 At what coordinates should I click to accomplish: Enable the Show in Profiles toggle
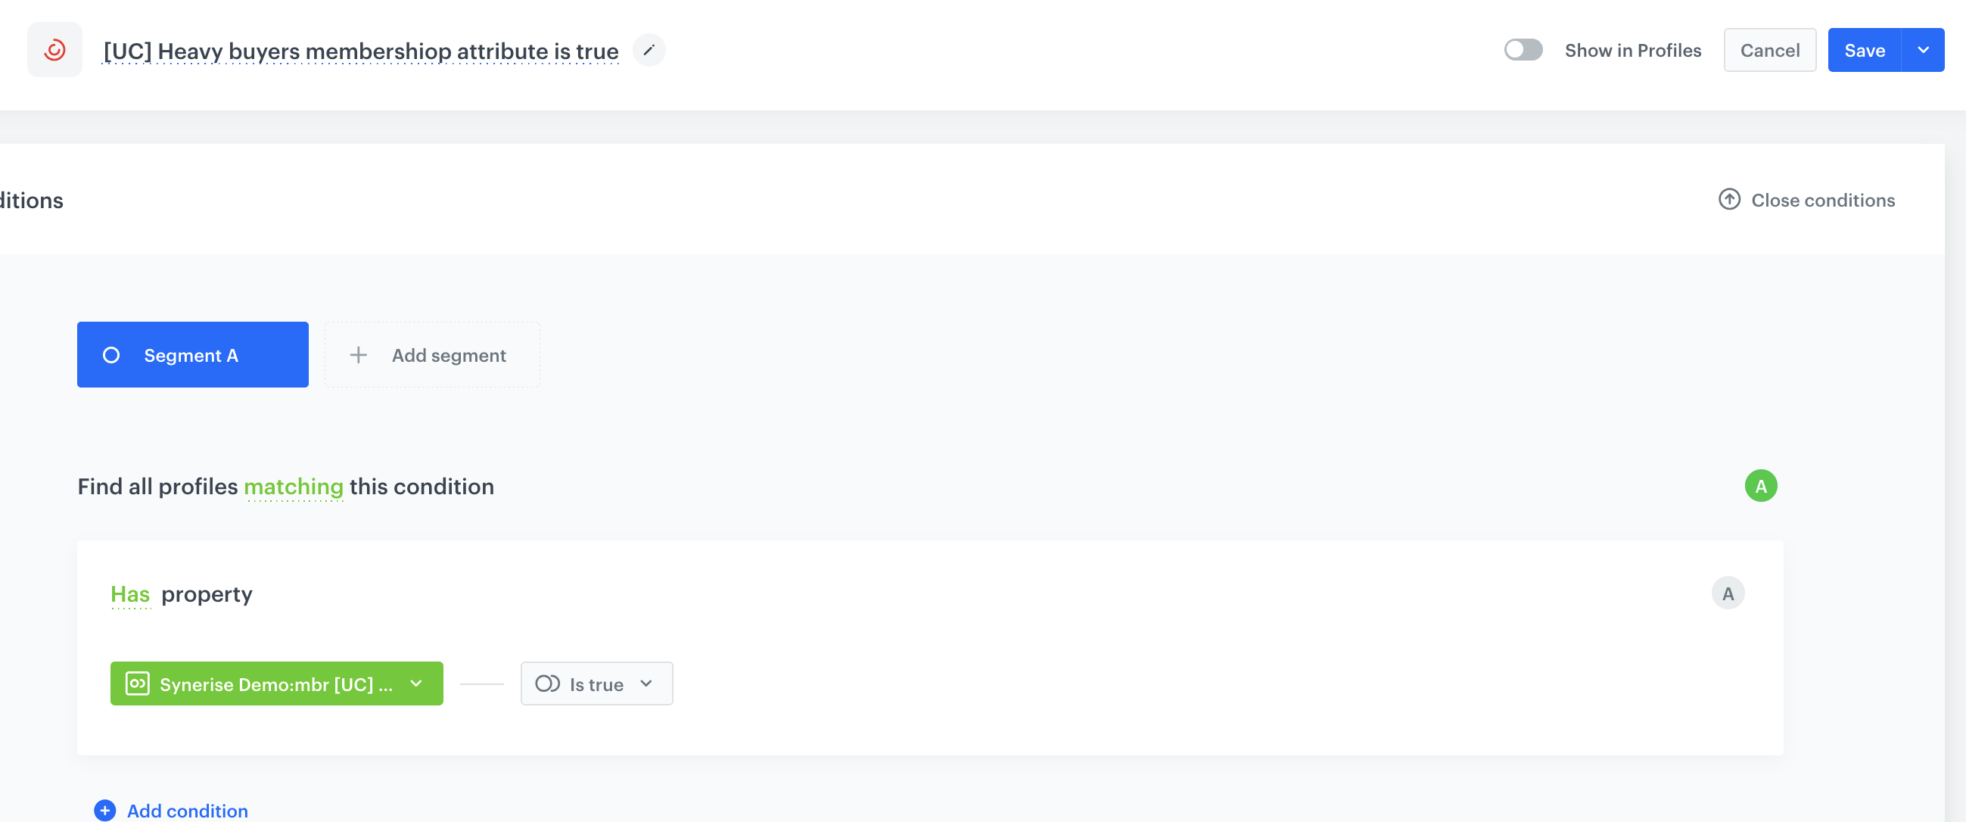pos(1523,51)
